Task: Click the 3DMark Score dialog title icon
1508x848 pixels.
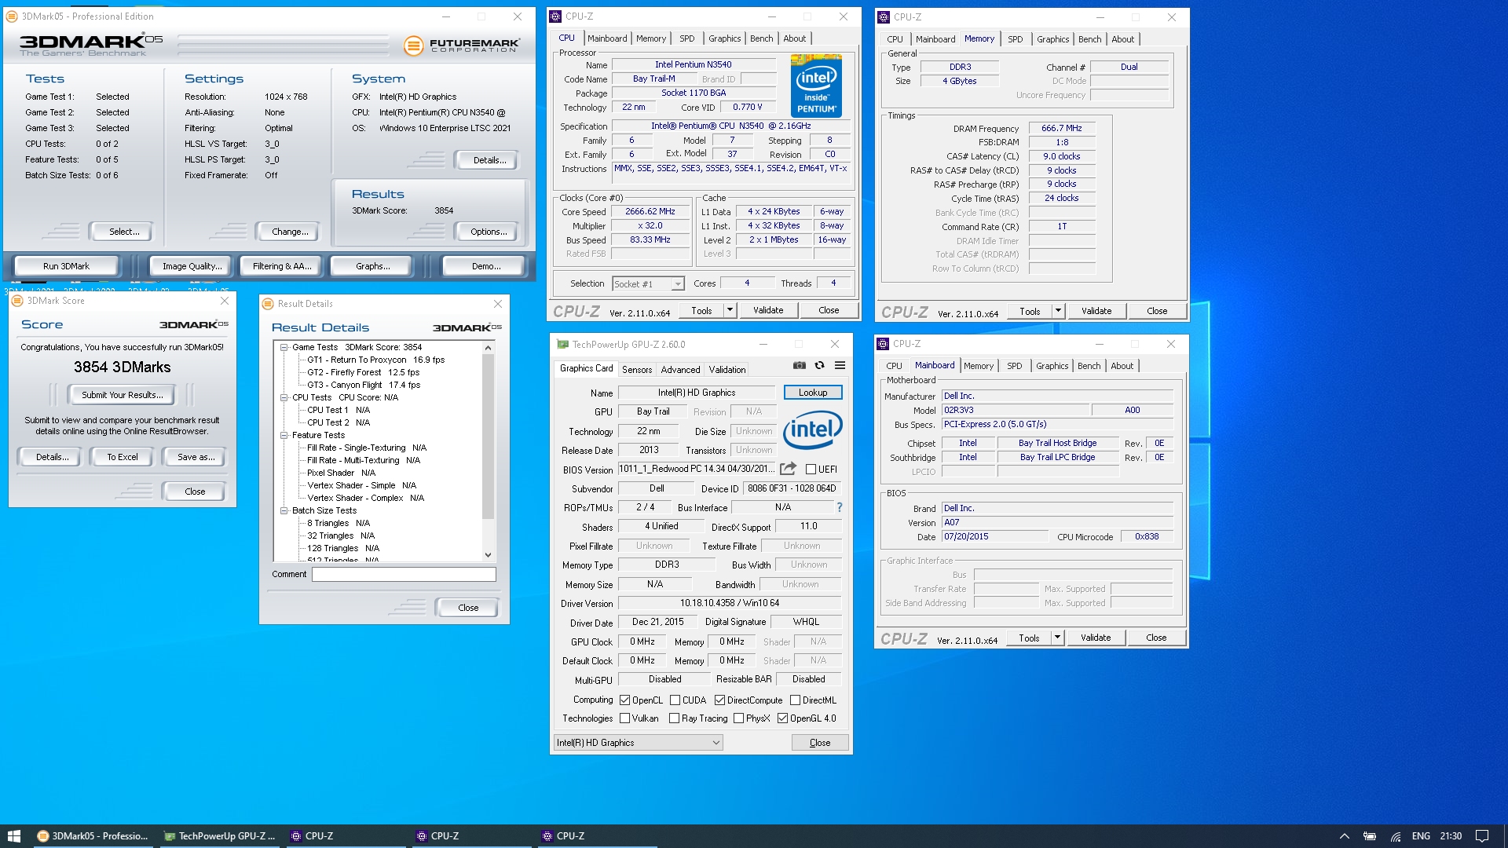Action: coord(17,301)
